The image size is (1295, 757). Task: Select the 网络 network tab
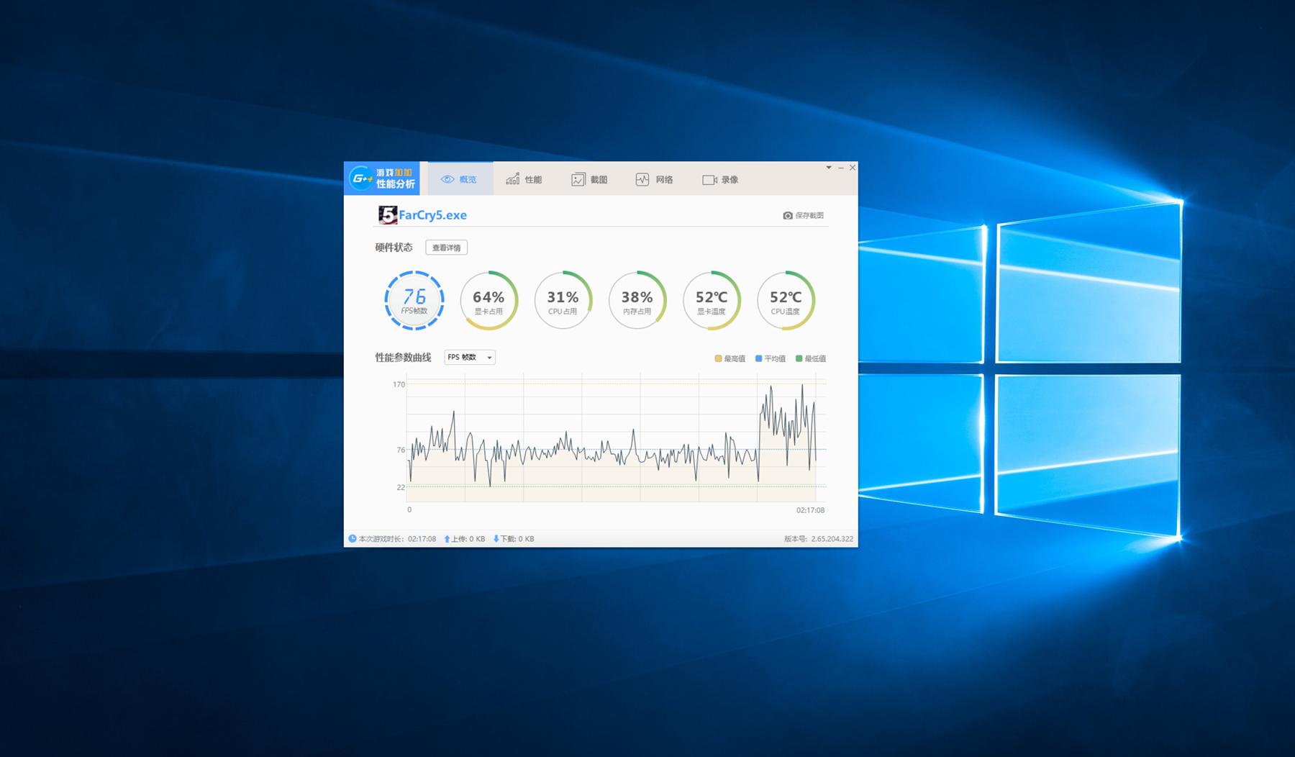coord(654,179)
